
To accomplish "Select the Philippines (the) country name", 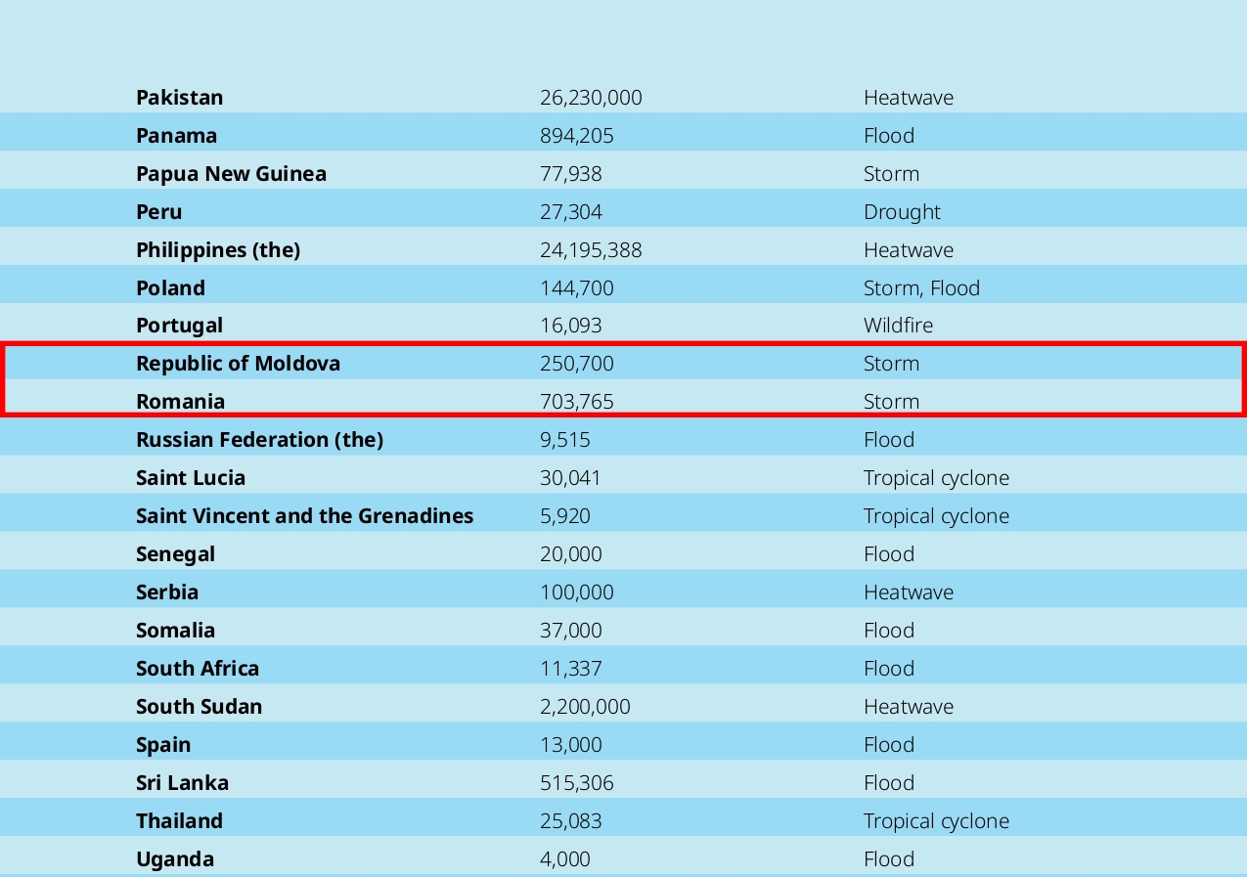I will [x=217, y=250].
